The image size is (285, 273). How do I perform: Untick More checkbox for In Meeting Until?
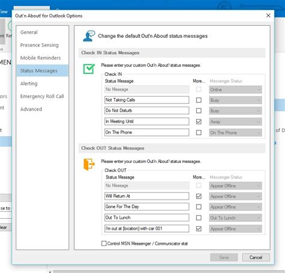point(198,121)
